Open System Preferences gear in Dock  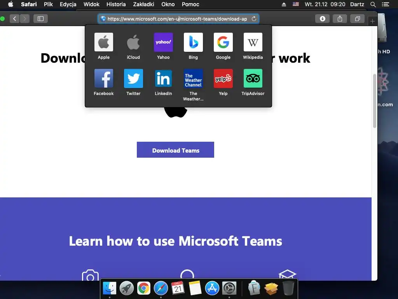click(x=229, y=288)
